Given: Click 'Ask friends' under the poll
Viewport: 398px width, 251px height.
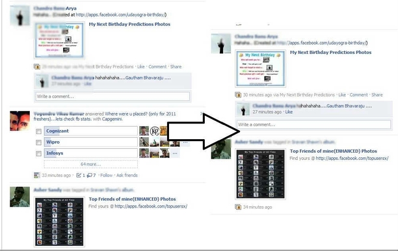Looking at the screenshot, I should pos(127,175).
